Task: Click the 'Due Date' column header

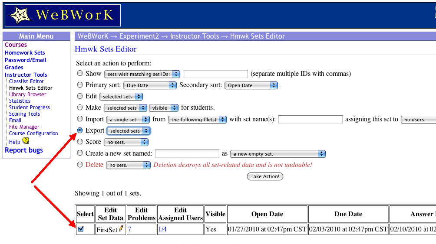Action: point(348,214)
